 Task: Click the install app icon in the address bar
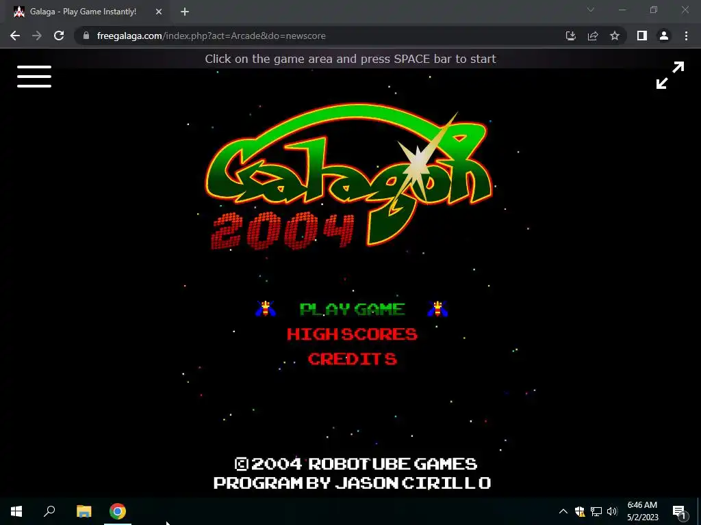(x=570, y=36)
